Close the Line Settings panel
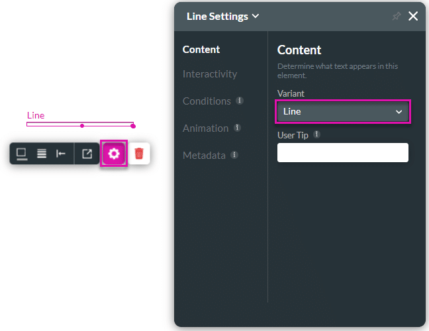This screenshot has width=429, height=331. pos(413,17)
